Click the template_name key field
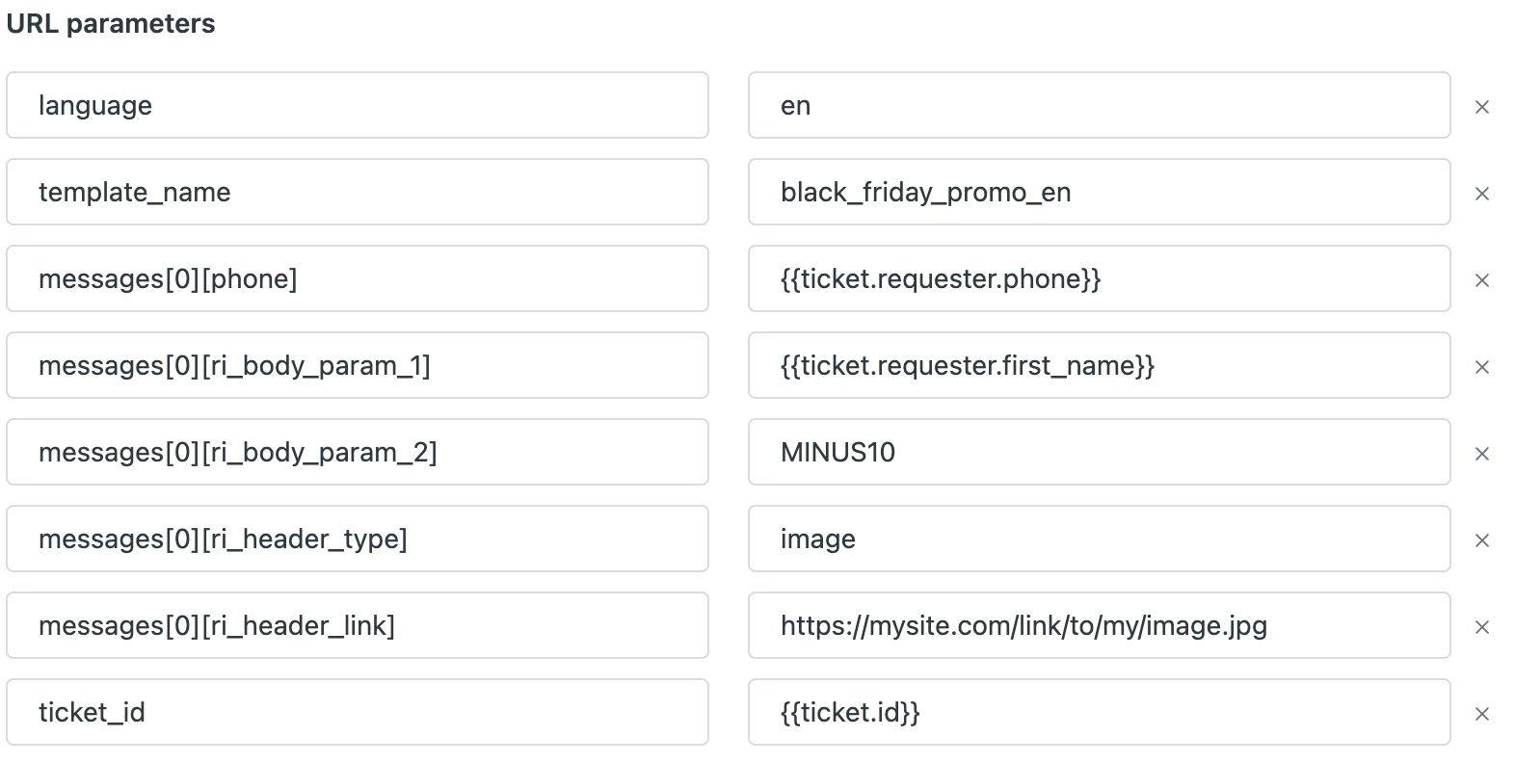 (x=357, y=192)
